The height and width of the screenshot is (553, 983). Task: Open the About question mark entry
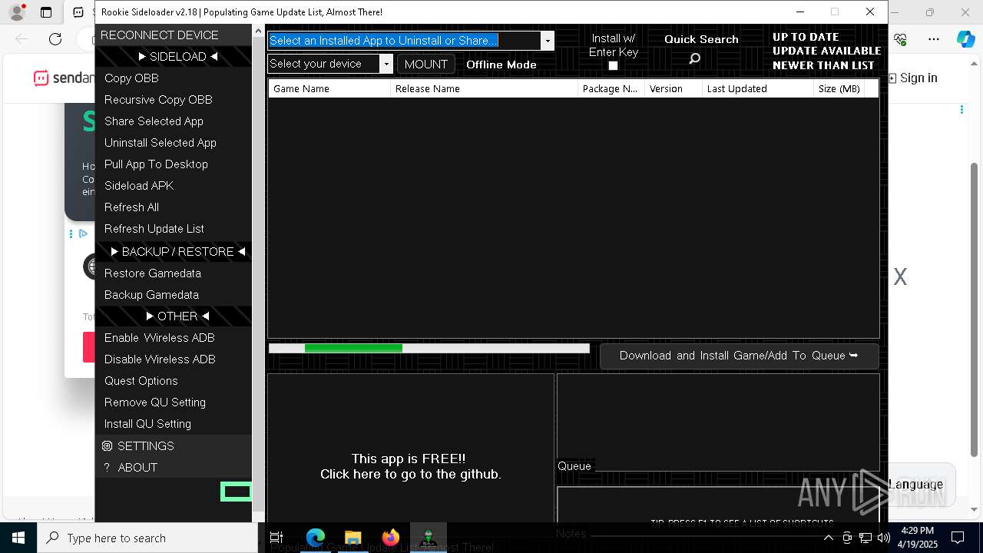point(174,467)
